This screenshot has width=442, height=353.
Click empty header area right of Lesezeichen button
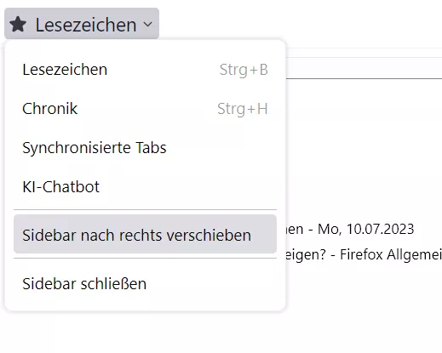[298, 24]
